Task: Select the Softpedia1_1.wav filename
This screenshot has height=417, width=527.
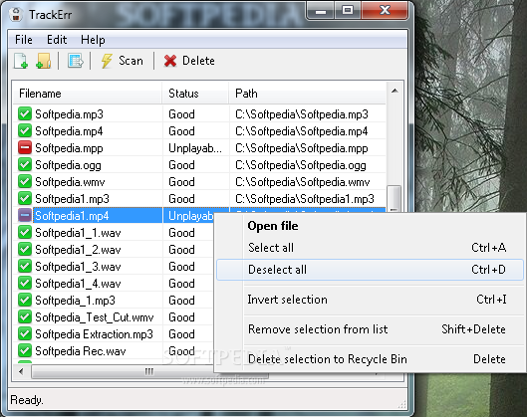Action: click(x=78, y=233)
